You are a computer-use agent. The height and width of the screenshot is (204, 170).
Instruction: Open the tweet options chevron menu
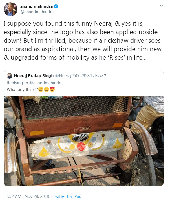[161, 6]
